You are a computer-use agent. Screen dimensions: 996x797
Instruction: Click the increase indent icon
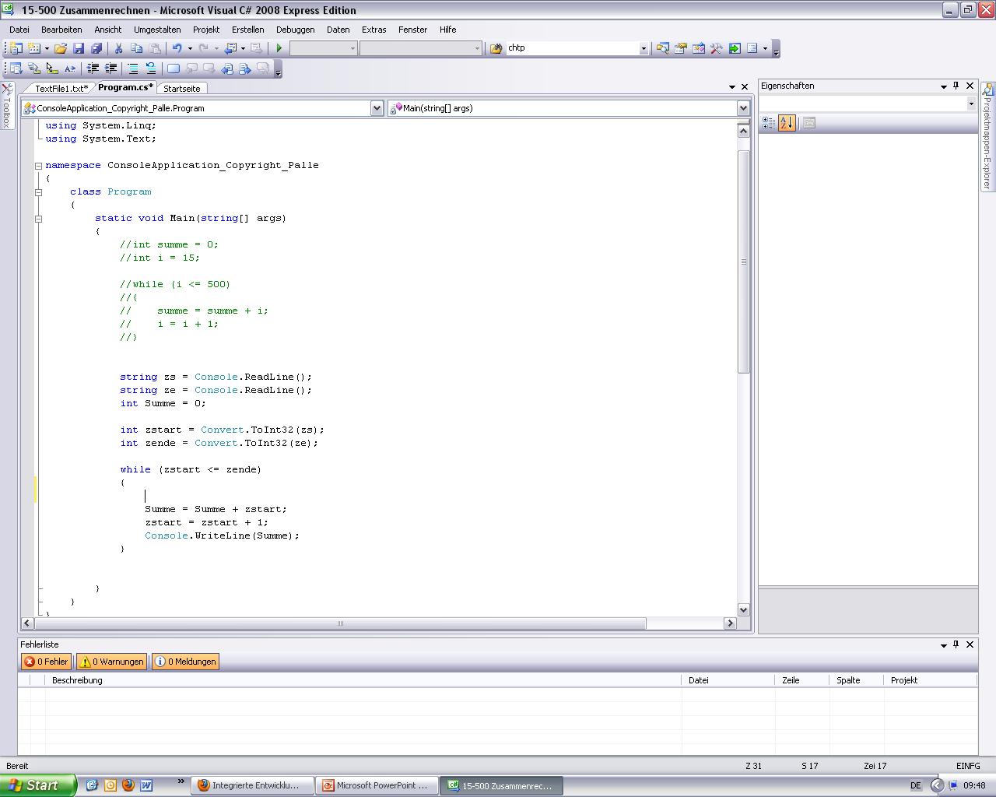pyautogui.click(x=110, y=68)
